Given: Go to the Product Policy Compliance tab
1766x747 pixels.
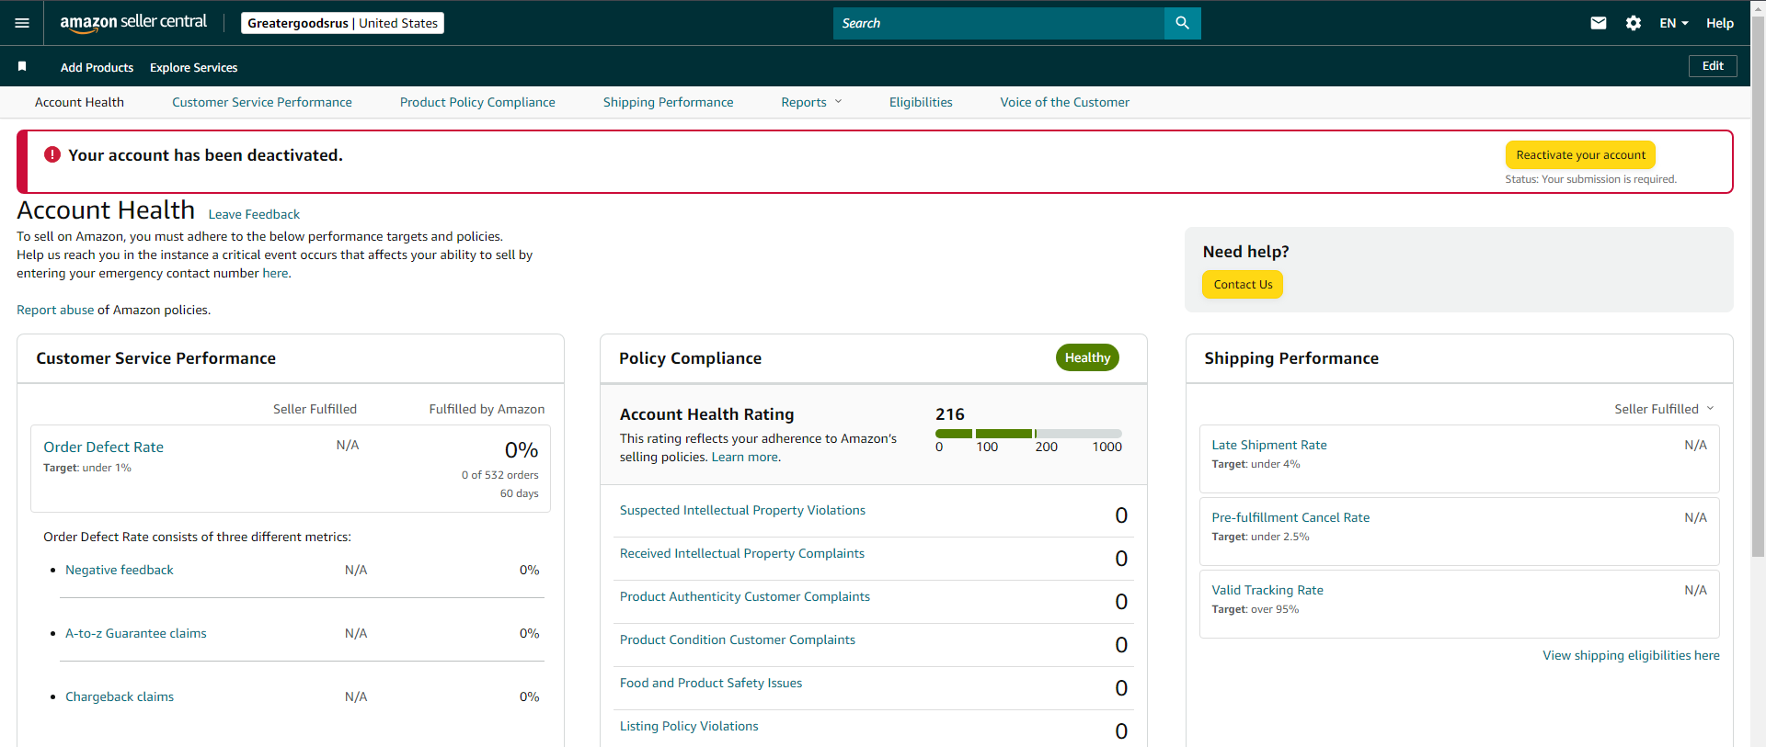Looking at the screenshot, I should [477, 102].
